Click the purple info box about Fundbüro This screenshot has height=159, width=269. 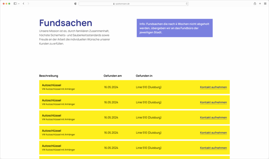175,28
